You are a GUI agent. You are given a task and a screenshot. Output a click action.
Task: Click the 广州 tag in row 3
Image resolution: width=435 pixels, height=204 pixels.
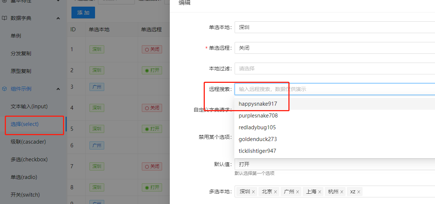pos(97,87)
